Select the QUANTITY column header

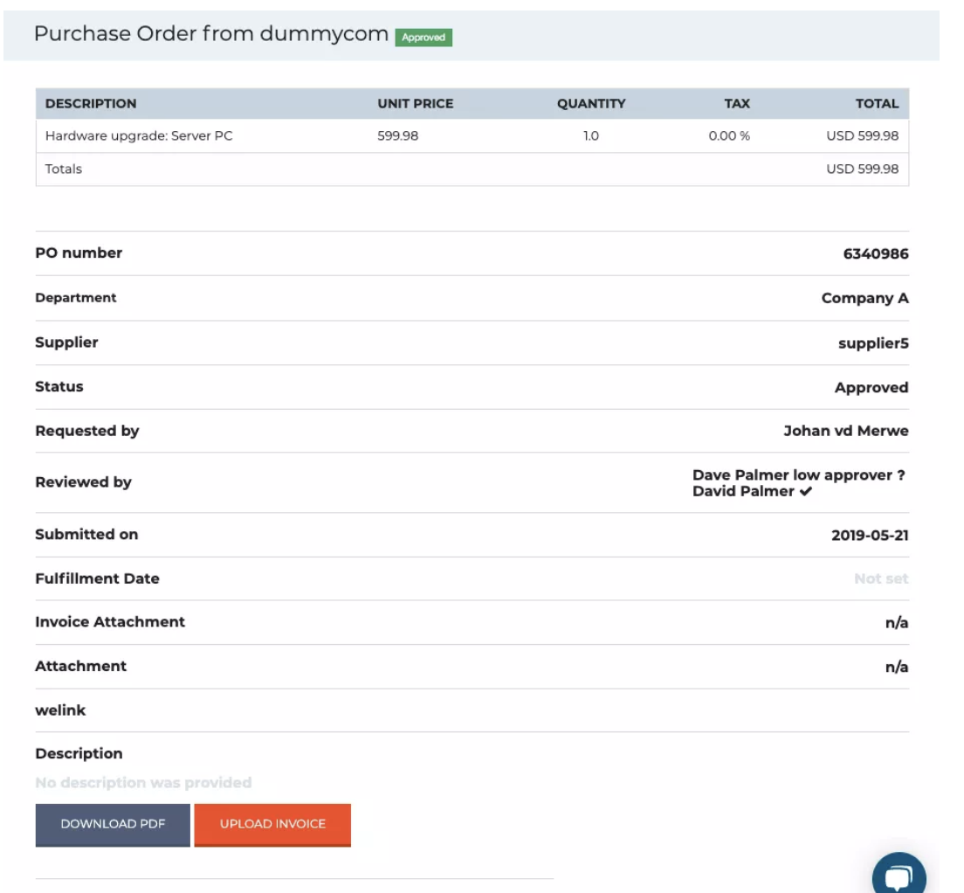[x=591, y=103]
